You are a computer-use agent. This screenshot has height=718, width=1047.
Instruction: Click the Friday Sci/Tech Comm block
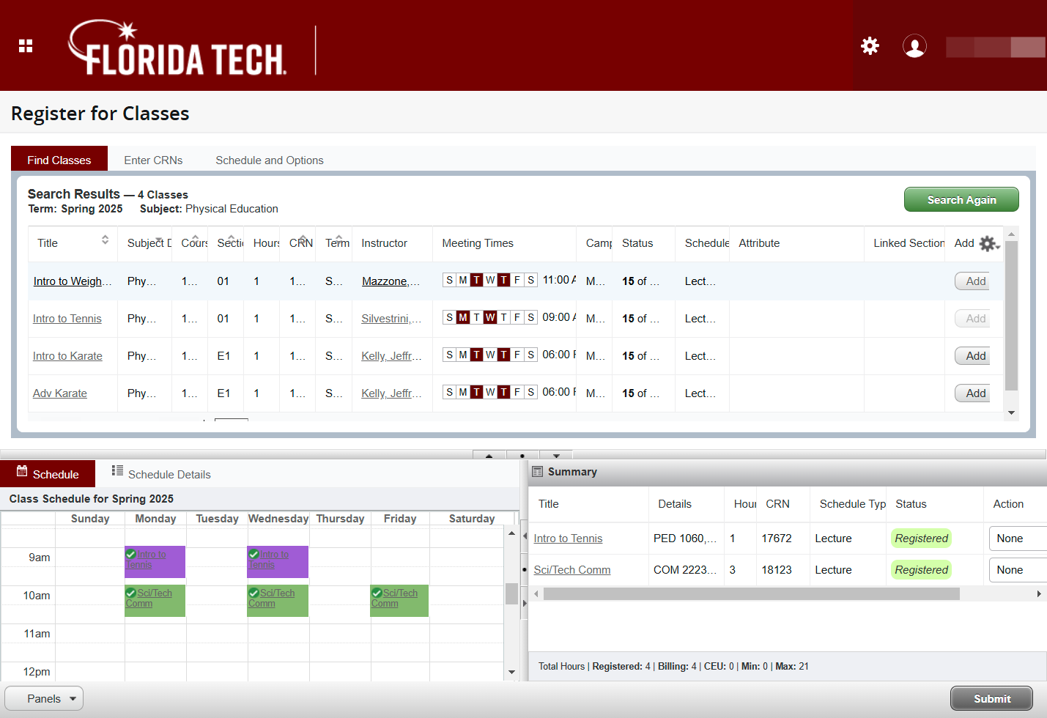pos(399,600)
